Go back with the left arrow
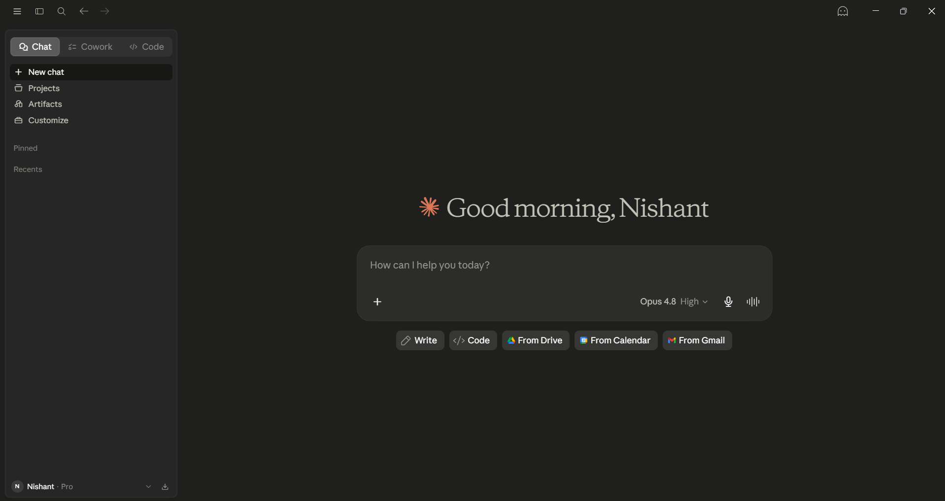Screen dimensions: 945x501 pos(84,11)
